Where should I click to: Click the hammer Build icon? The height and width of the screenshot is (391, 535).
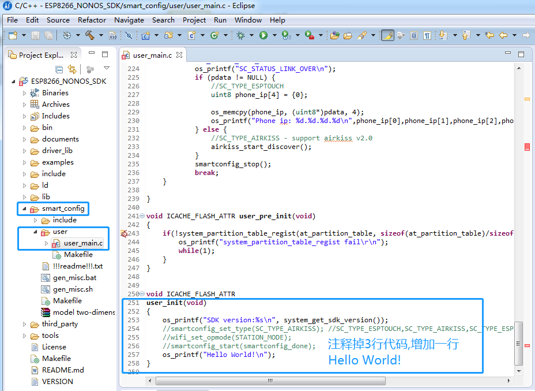tap(90, 35)
